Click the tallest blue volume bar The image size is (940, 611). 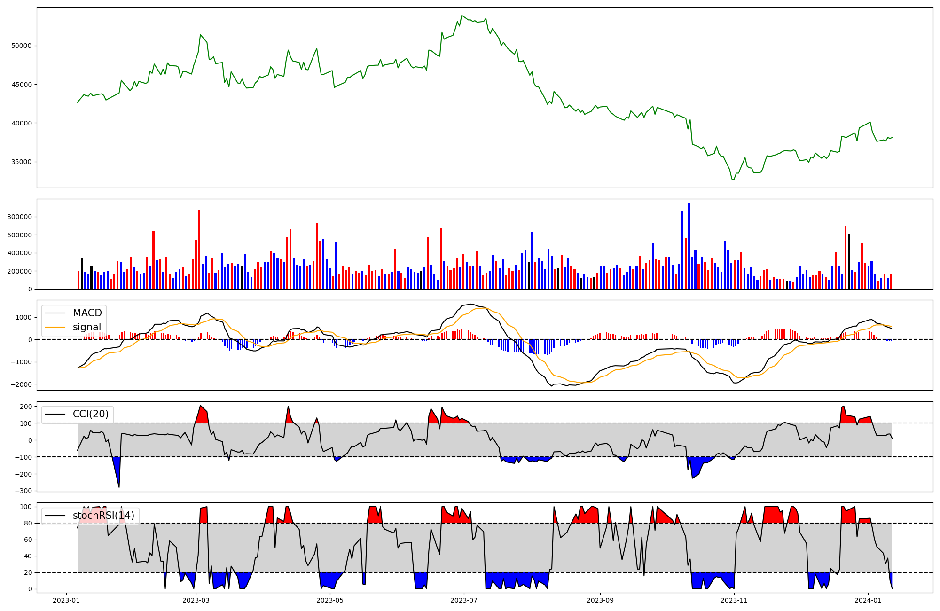(x=689, y=246)
